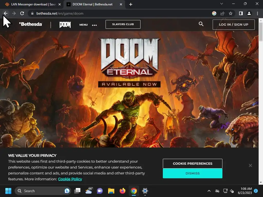This screenshot has width=263, height=197.
Task: Click the cloud sync tray icon
Action: tap(217, 191)
